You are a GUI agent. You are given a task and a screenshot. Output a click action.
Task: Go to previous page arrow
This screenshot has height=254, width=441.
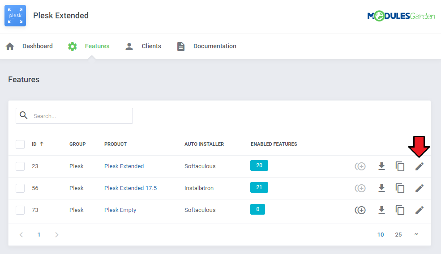point(21,235)
